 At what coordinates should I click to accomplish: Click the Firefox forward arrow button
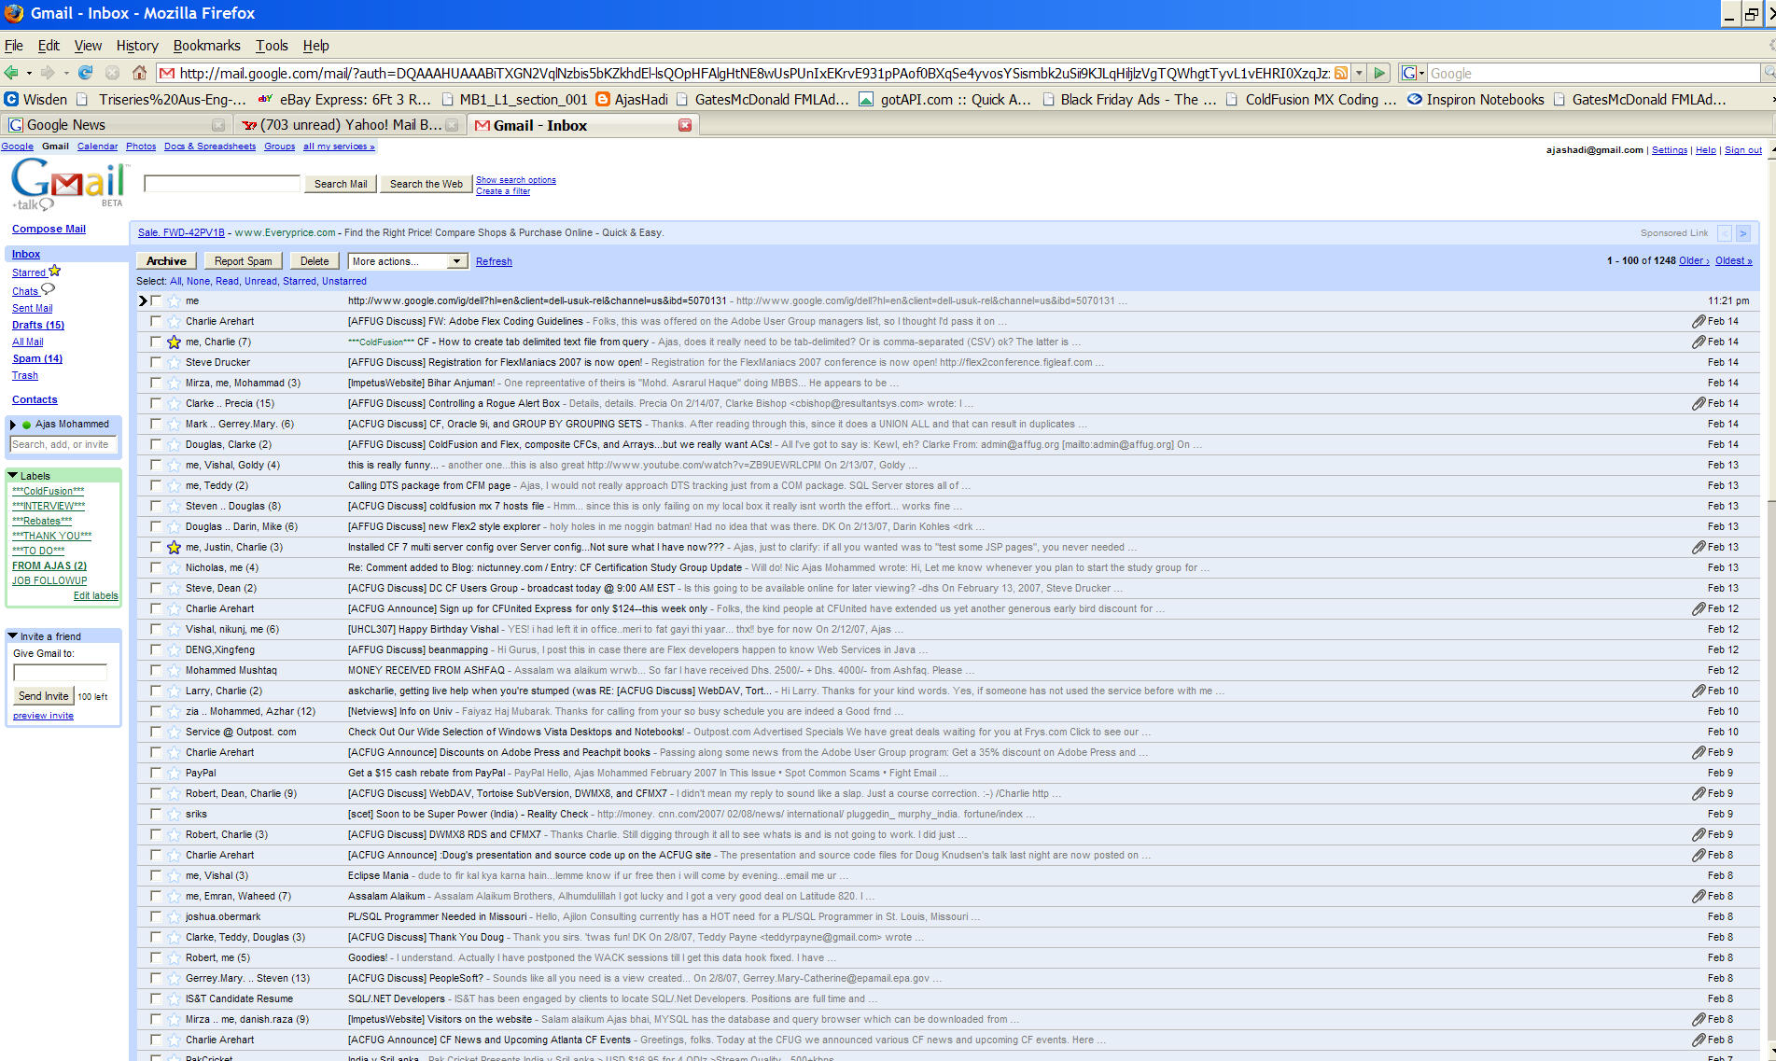tap(48, 73)
